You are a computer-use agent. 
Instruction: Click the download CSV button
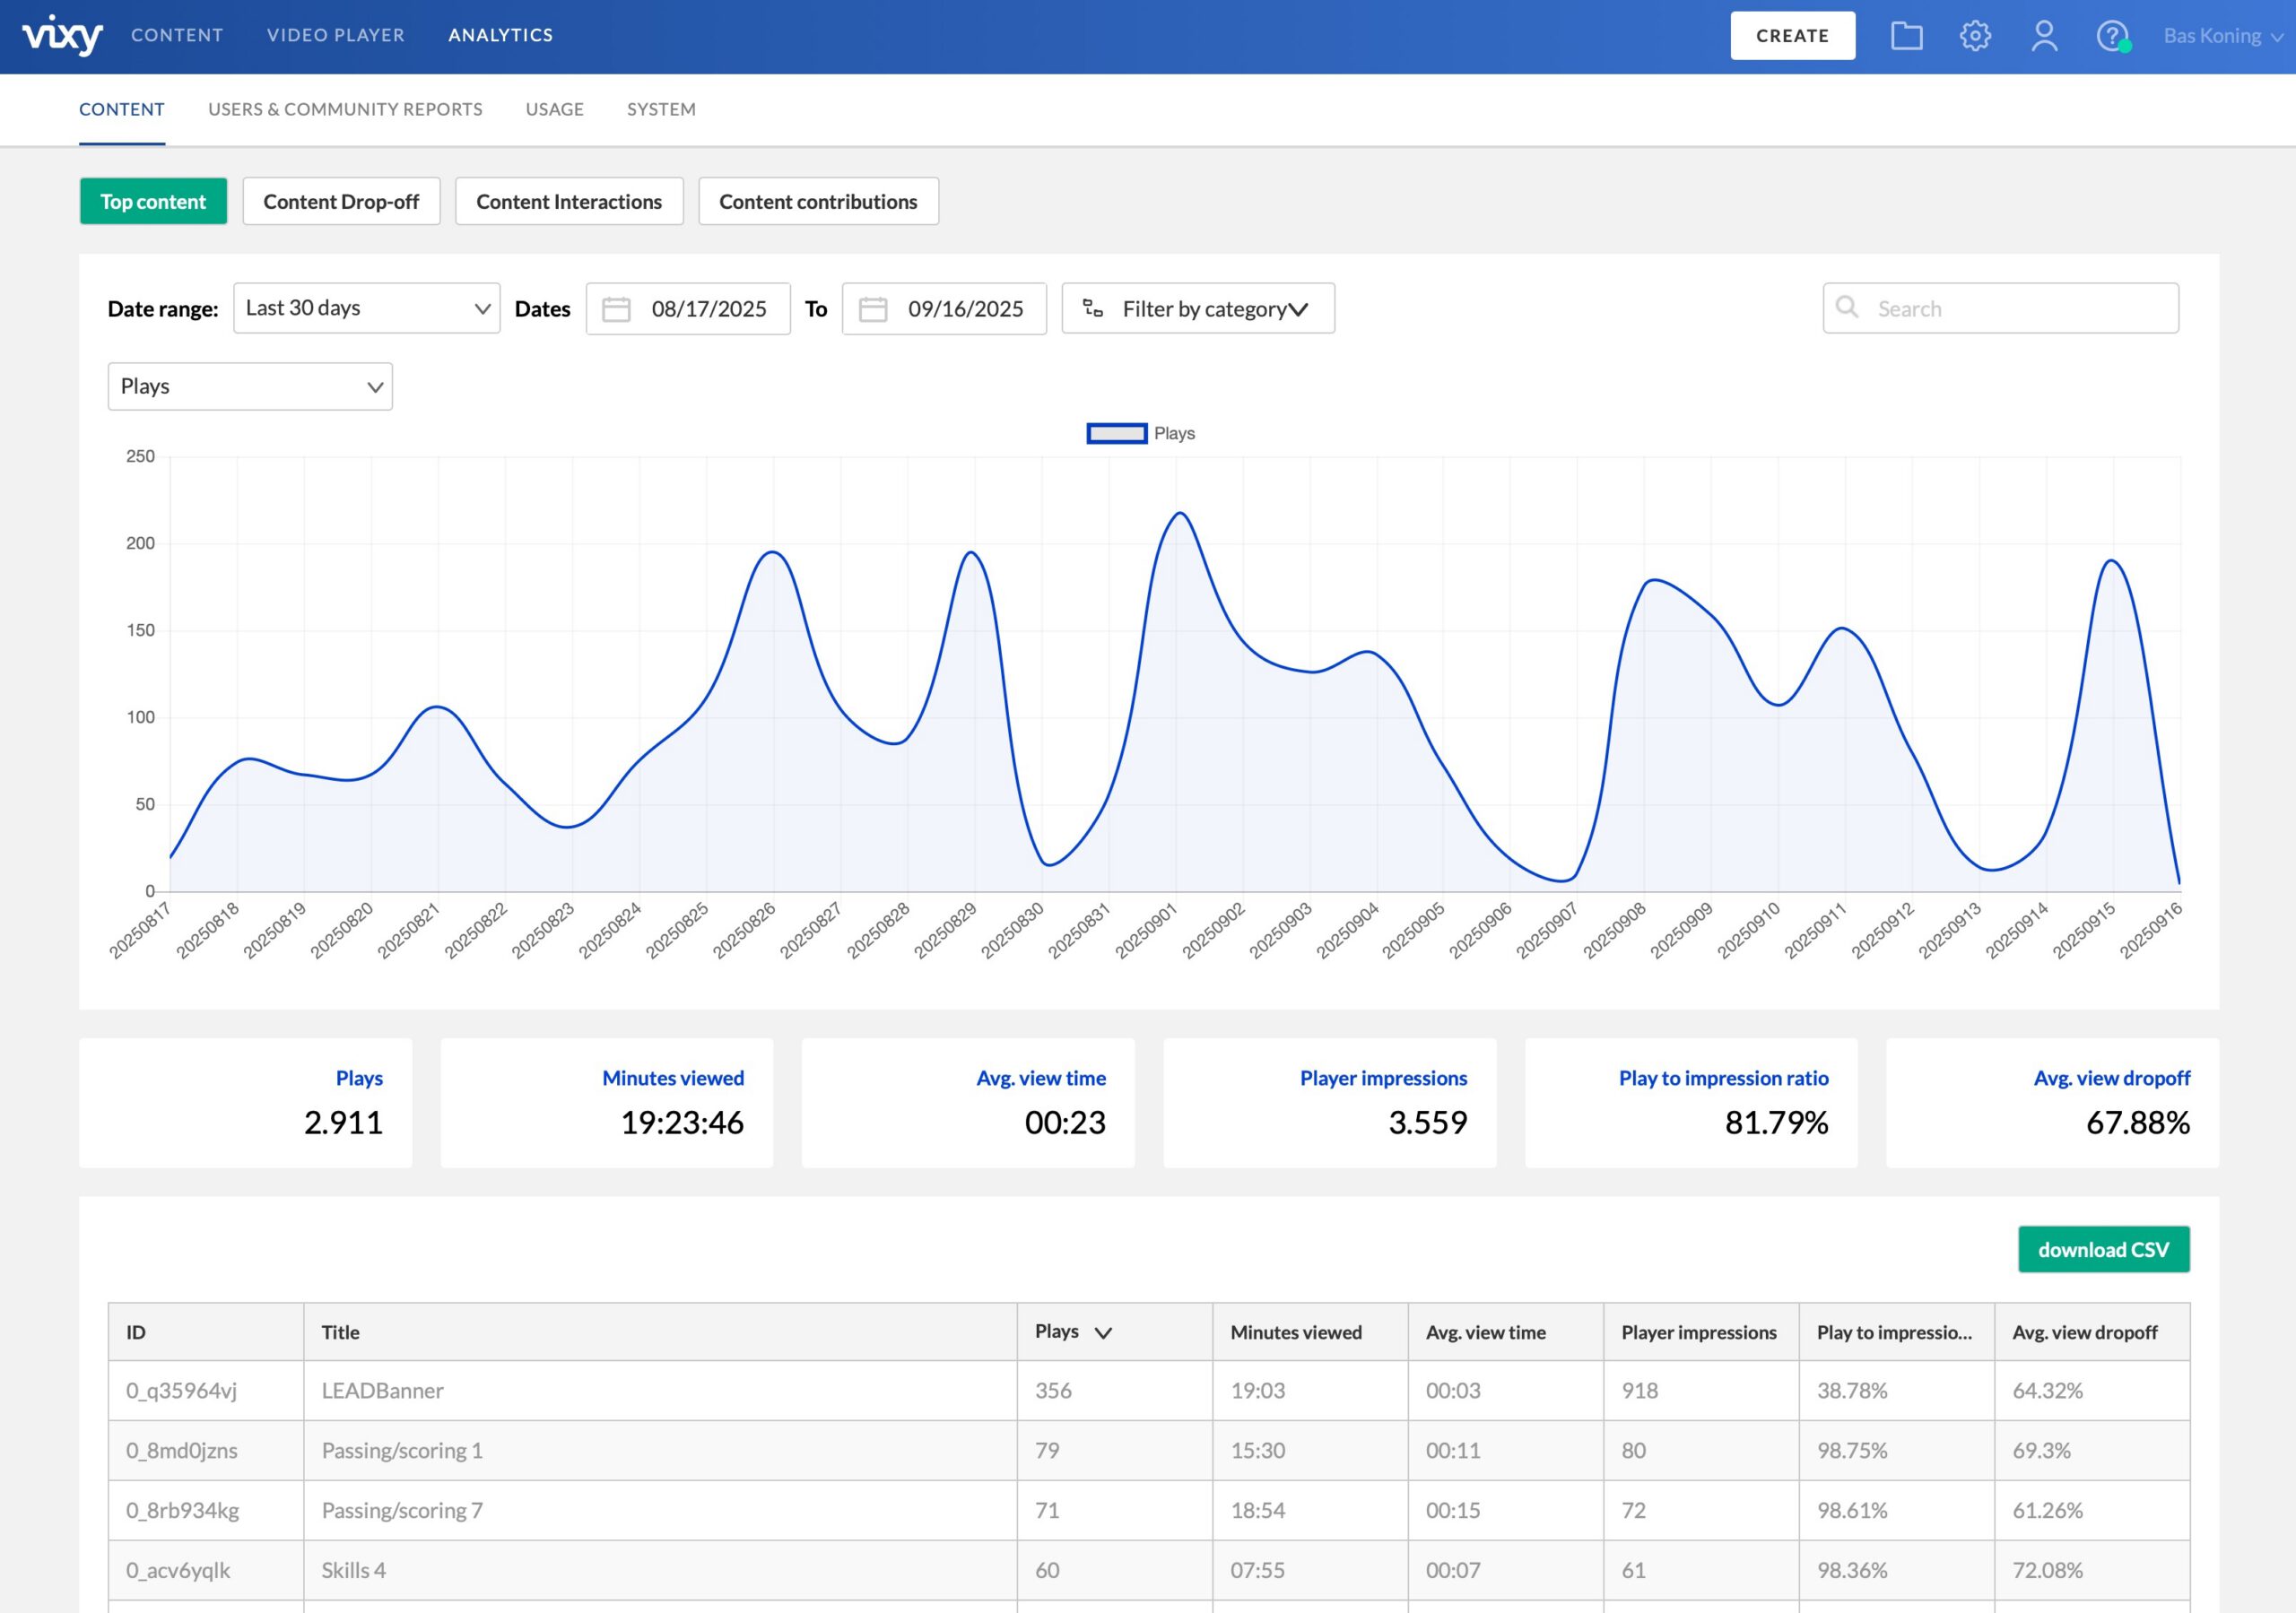pos(2104,1249)
